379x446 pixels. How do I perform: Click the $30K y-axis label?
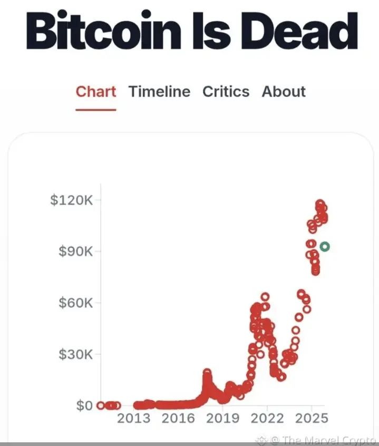click(x=75, y=354)
